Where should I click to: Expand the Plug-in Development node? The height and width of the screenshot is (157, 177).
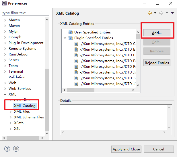(x=5, y=43)
